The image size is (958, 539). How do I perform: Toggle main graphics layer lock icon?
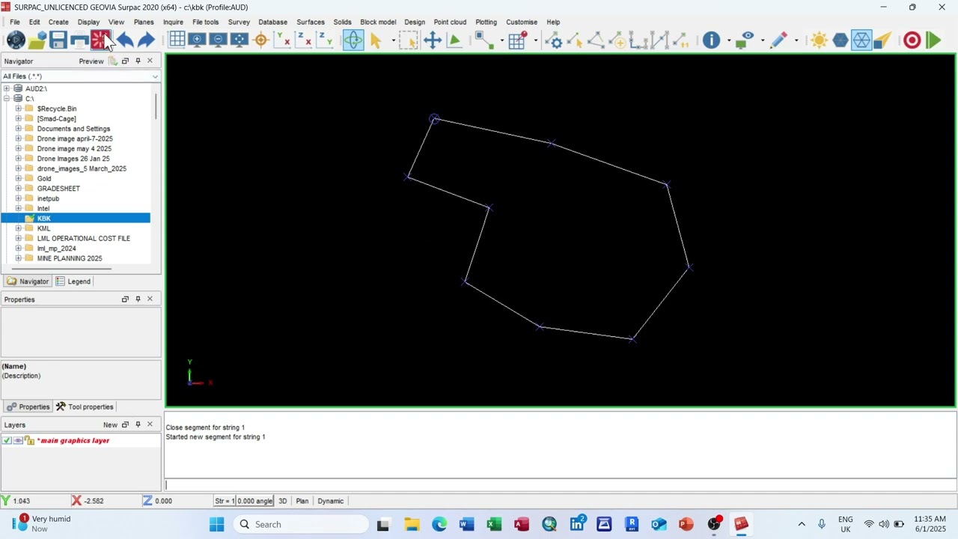pos(29,440)
